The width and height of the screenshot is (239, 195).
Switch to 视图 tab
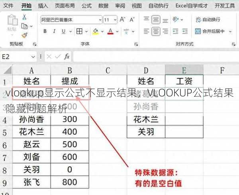point(137,6)
